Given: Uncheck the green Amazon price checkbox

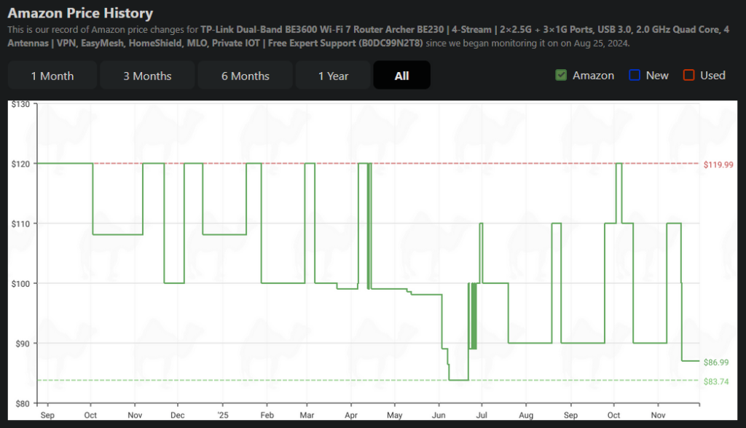Looking at the screenshot, I should [x=561, y=75].
